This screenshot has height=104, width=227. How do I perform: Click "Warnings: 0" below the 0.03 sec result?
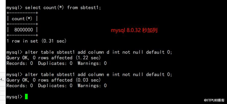[x=92, y=86]
